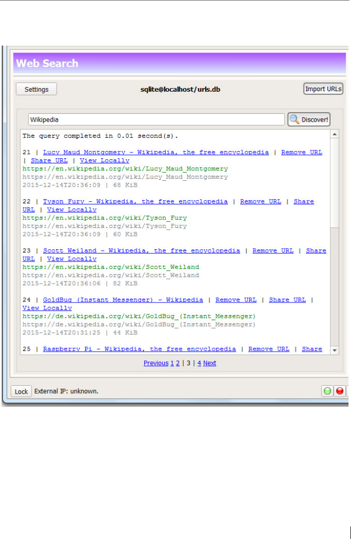Screen dimensions: 351x539
Task: Remove URL for Tyson Fury entry
Action: pyautogui.click(x=260, y=201)
